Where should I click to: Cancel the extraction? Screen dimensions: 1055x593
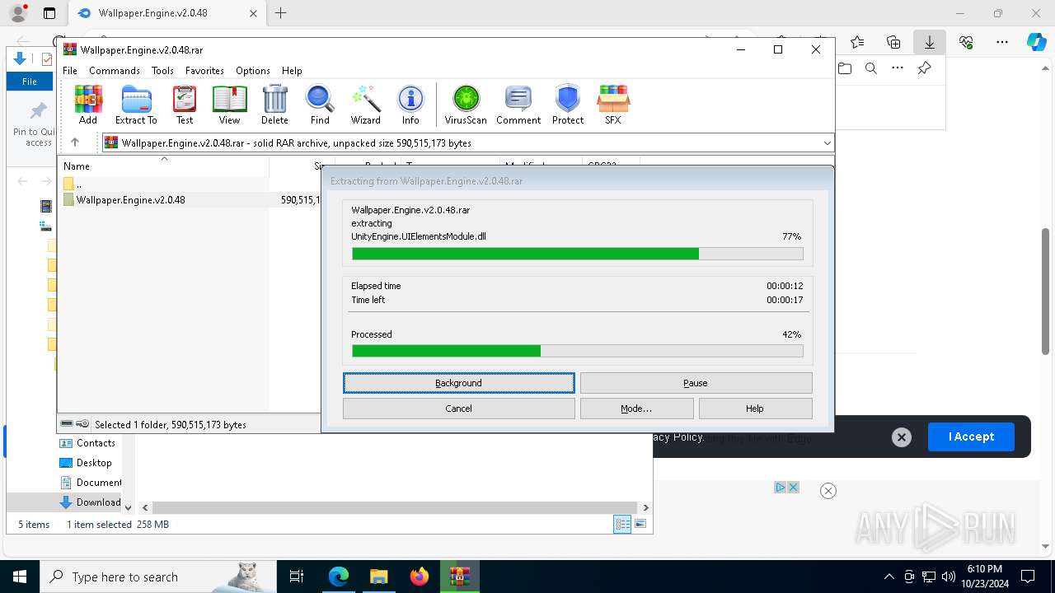458,409
